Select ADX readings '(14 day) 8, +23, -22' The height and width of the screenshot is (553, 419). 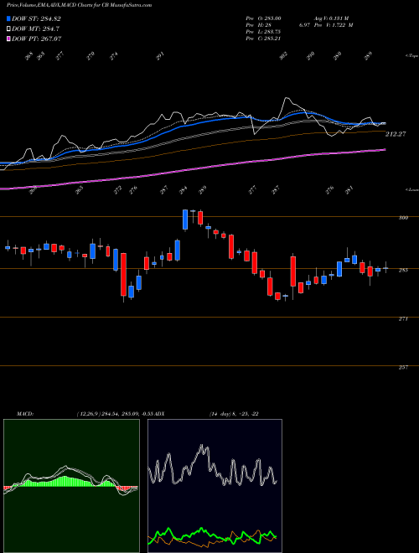(234, 414)
